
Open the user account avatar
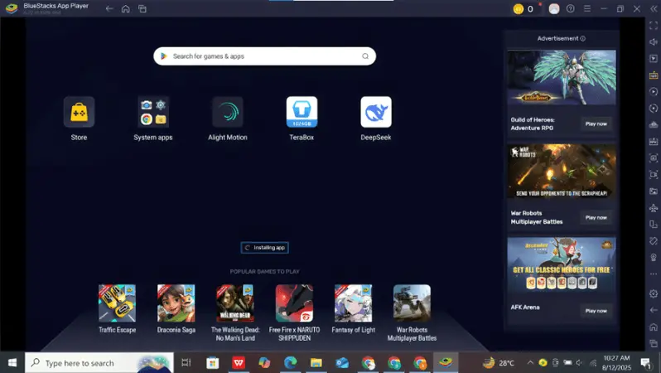tap(554, 8)
